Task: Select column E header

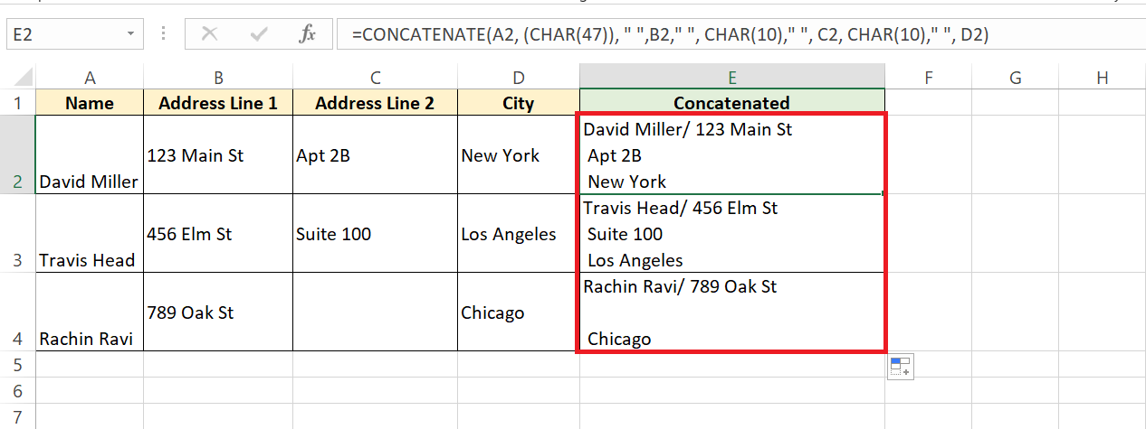Action: pos(732,78)
